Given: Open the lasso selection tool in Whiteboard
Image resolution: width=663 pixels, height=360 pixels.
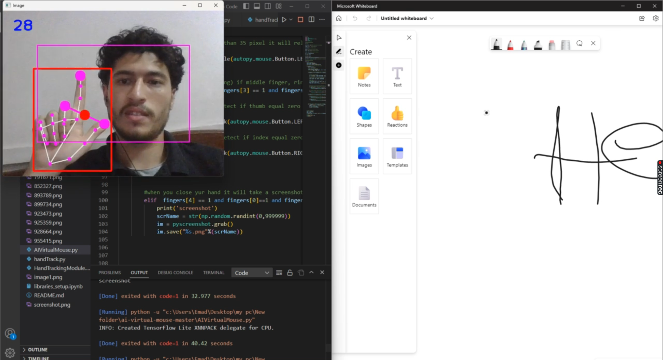Looking at the screenshot, I should [x=579, y=43].
